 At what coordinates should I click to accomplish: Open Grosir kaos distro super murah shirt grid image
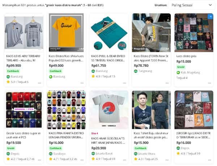(x=24, y=110)
